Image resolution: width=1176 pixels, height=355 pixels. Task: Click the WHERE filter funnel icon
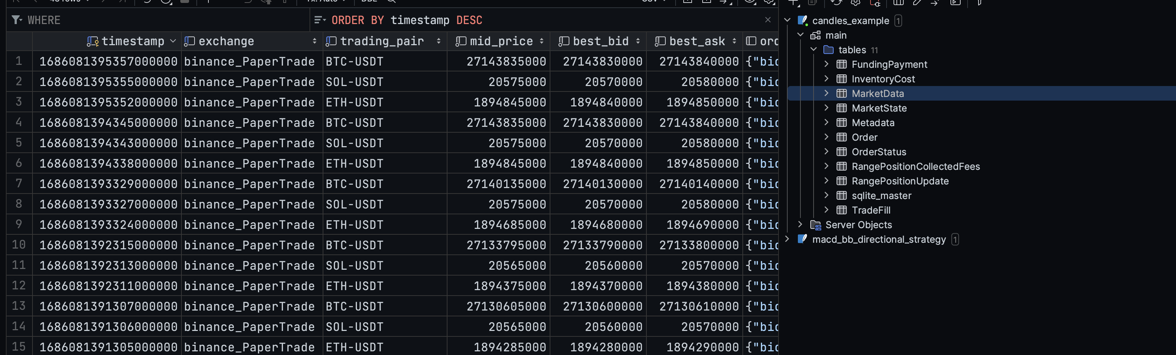click(17, 20)
